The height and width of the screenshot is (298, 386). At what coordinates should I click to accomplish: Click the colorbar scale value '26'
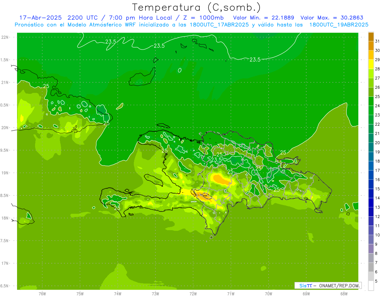click(377, 87)
